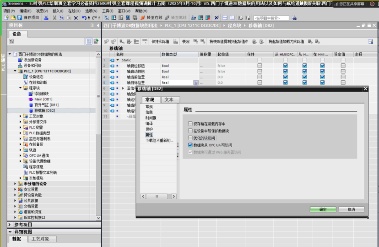
Task: Click the Cut scissors icon
Action: click(54, 18)
